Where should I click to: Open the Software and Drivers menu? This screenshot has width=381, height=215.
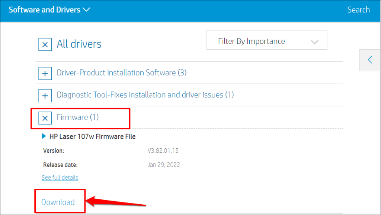45,10
